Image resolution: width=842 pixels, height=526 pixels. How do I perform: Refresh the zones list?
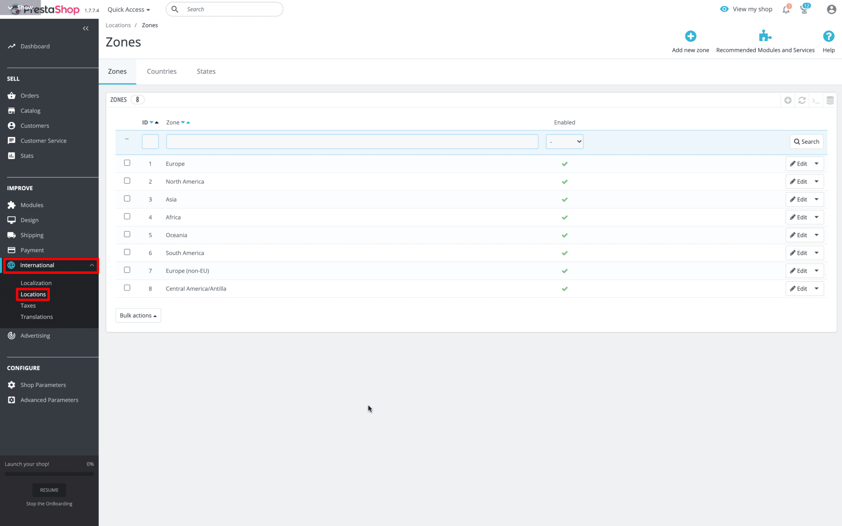pos(802,100)
